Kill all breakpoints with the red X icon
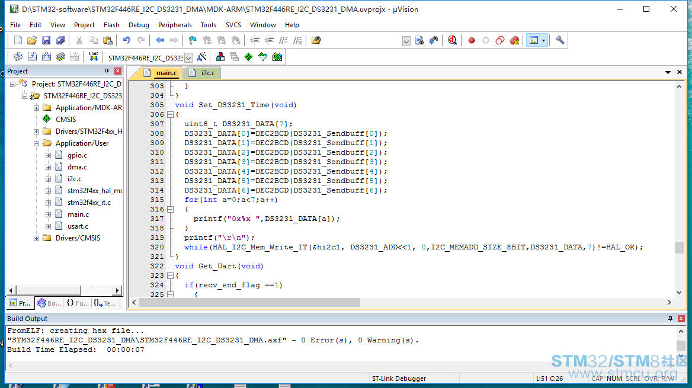692x388 pixels. click(x=514, y=40)
